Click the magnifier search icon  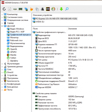point(67,9)
